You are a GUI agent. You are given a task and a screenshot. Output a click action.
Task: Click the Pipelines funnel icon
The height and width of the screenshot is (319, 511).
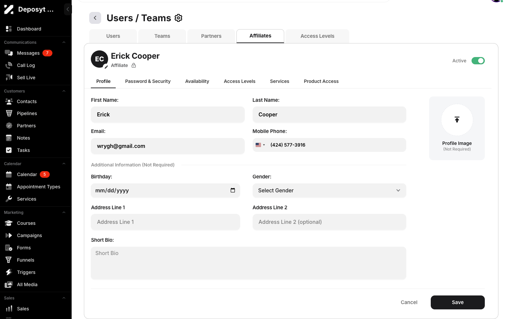9,113
